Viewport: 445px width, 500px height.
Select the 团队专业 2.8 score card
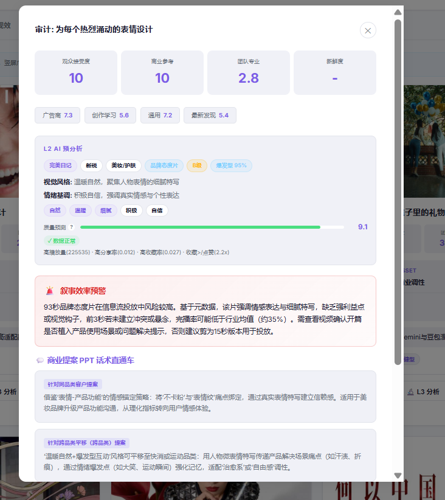click(x=249, y=73)
